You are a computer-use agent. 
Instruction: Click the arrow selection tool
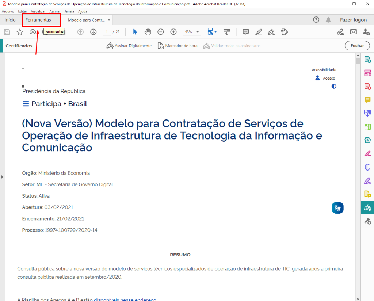135,32
